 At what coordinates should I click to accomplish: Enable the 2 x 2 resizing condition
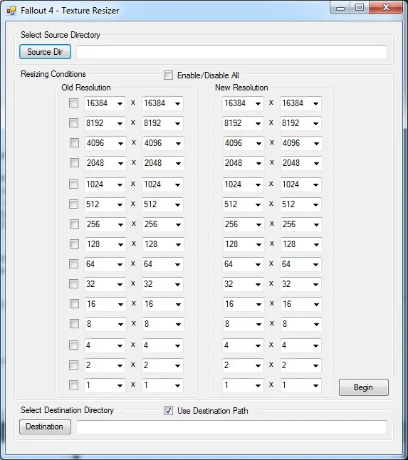[73, 365]
